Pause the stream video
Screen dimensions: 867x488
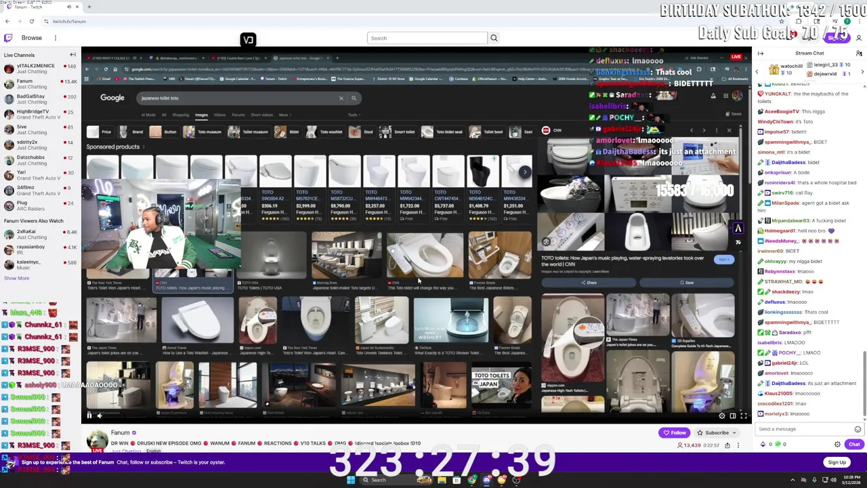point(89,415)
